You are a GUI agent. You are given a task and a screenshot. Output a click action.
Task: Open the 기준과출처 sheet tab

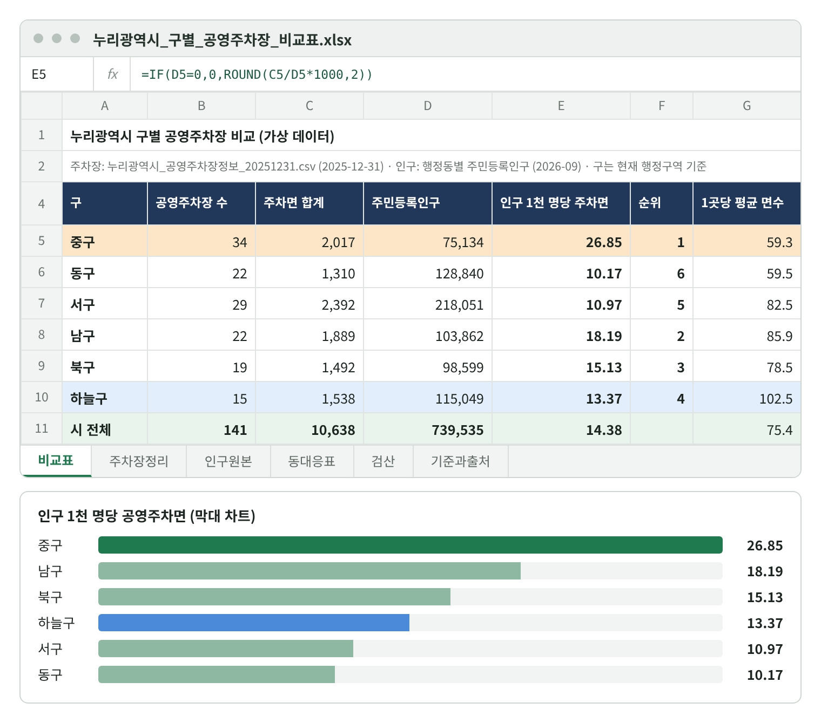tap(461, 461)
